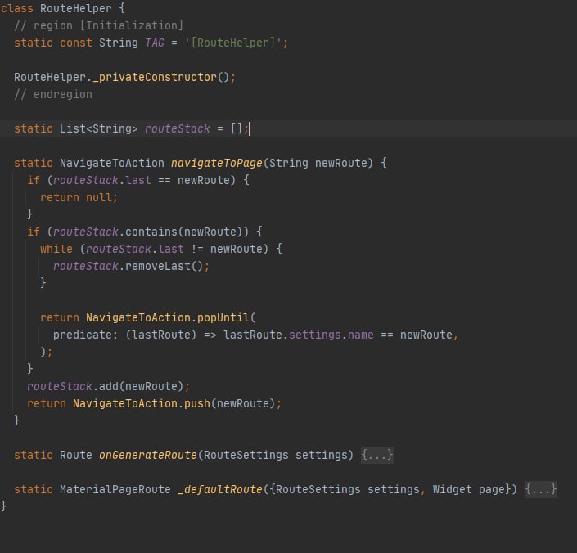Image resolution: width=577 pixels, height=553 pixels.
Task: Click the class name RouteHelper in the declaration
Action: point(75,8)
